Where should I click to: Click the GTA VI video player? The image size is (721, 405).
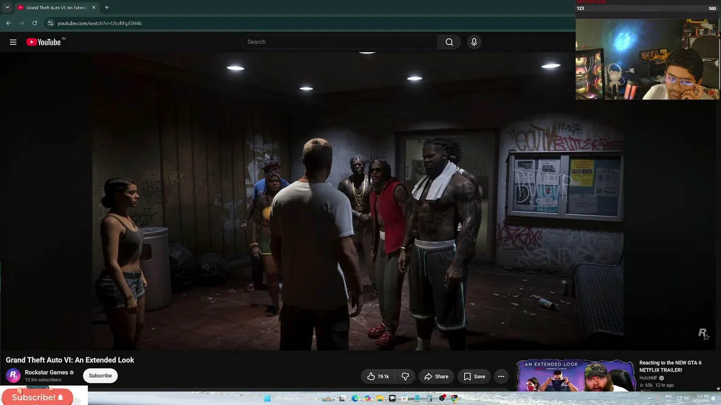tap(359, 201)
